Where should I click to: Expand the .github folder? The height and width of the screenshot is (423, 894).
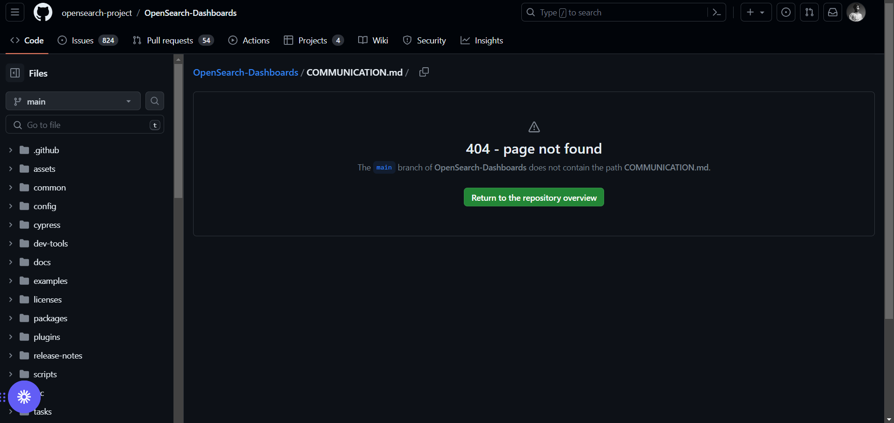point(10,150)
